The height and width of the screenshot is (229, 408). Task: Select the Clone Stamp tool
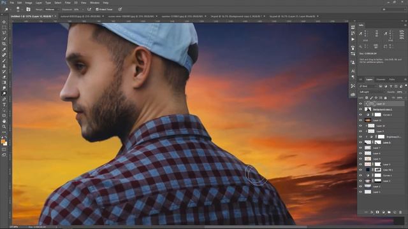coord(4,66)
